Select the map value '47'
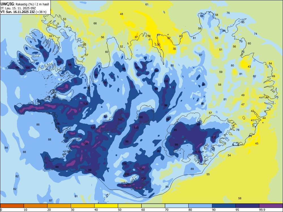Screen dimensions: 283x212 (243, 104)
